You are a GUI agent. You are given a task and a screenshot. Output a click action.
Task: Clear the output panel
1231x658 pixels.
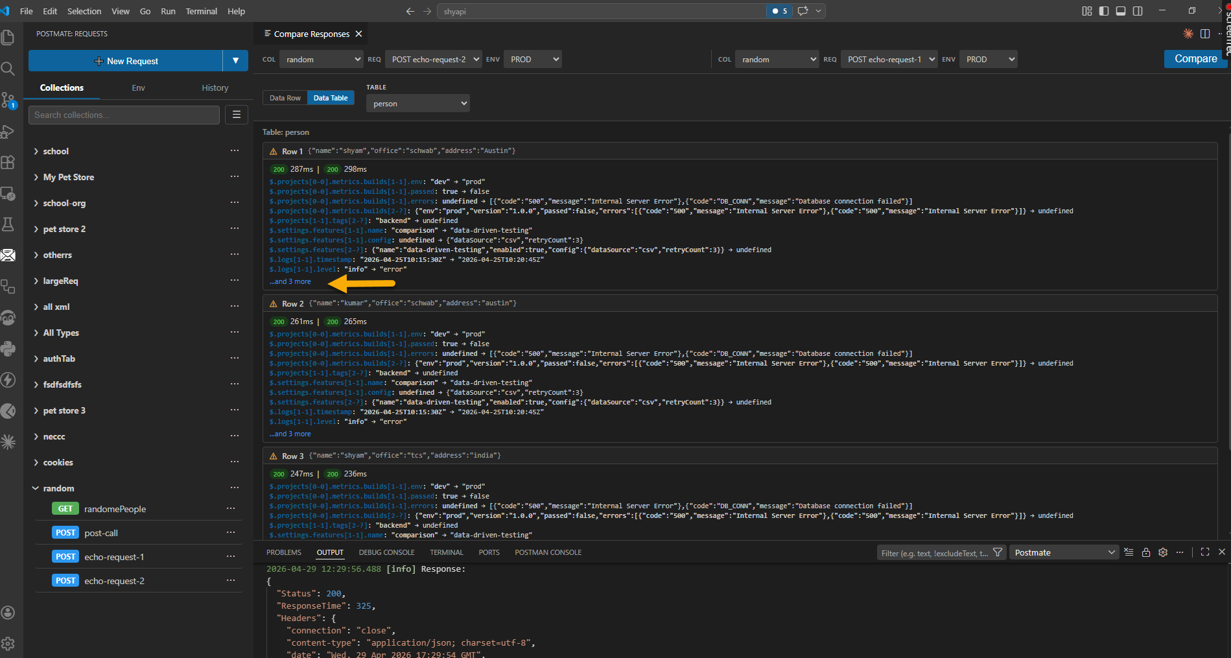click(1129, 552)
